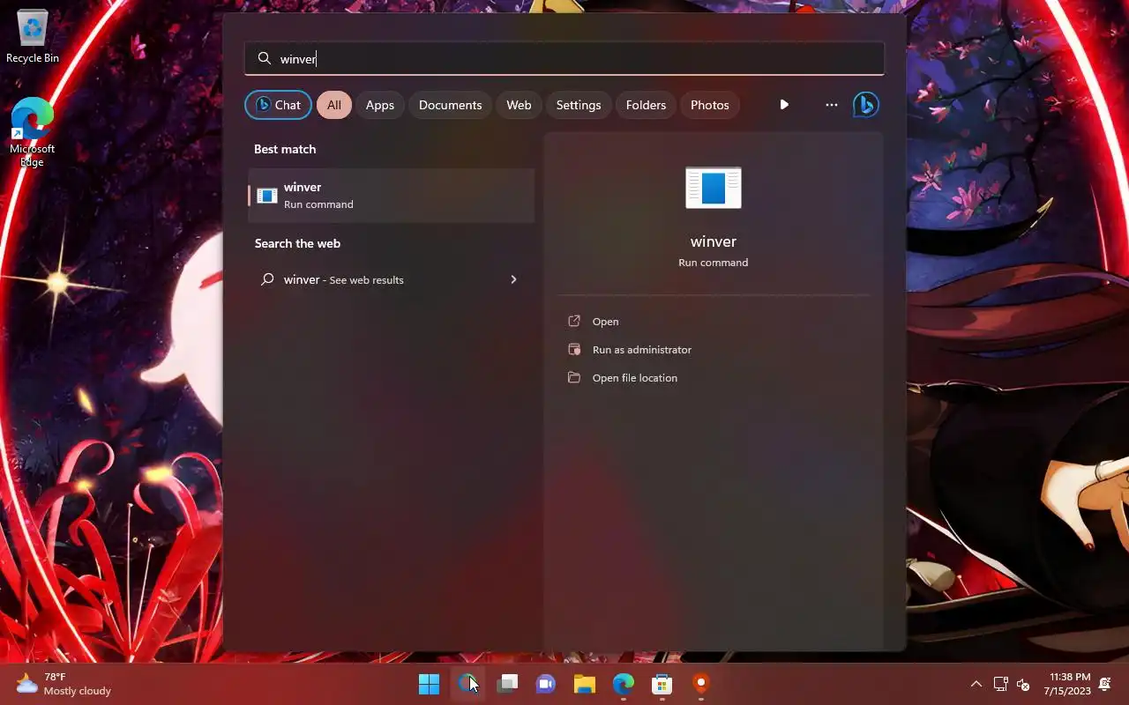Click the taskbar Search icon

click(x=467, y=684)
